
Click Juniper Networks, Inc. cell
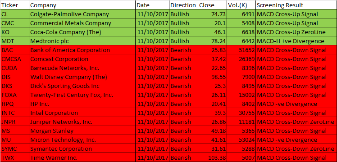coord(82,122)
